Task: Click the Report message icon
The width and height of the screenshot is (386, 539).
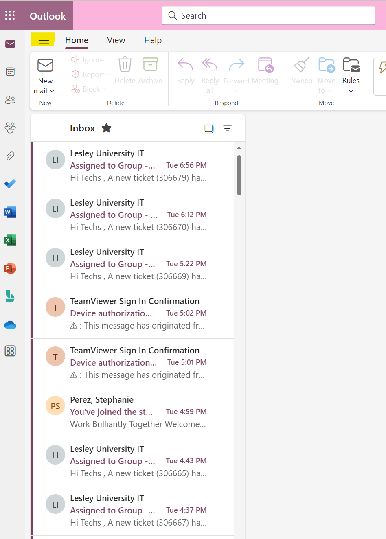Action: coord(75,74)
